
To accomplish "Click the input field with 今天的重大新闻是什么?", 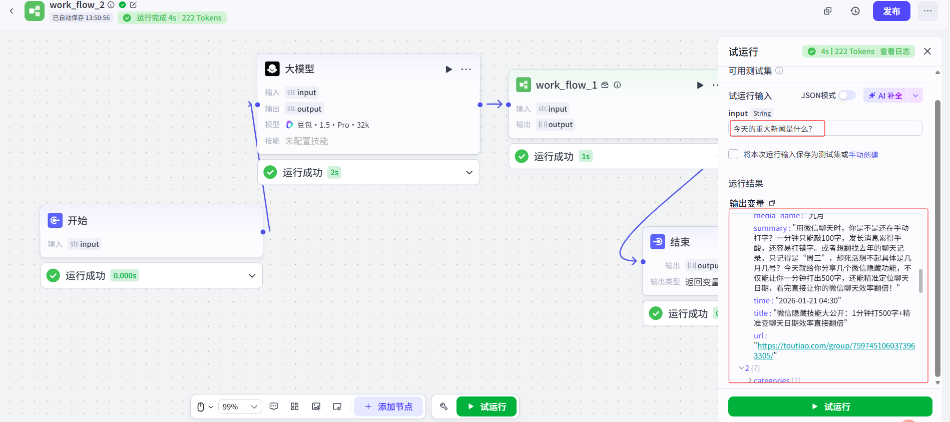I will [825, 129].
